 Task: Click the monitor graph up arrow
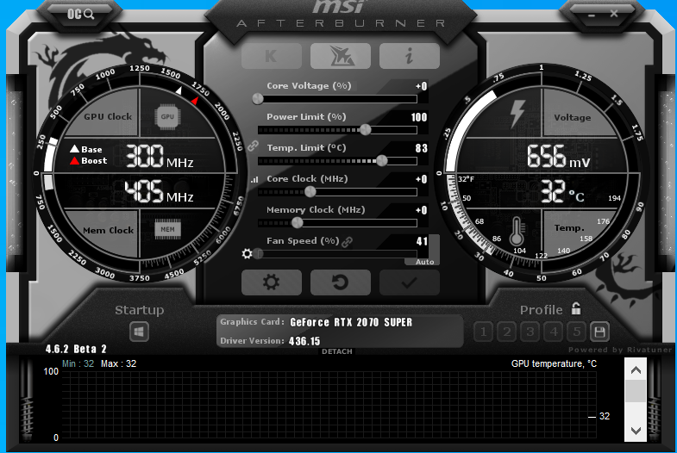coord(636,370)
